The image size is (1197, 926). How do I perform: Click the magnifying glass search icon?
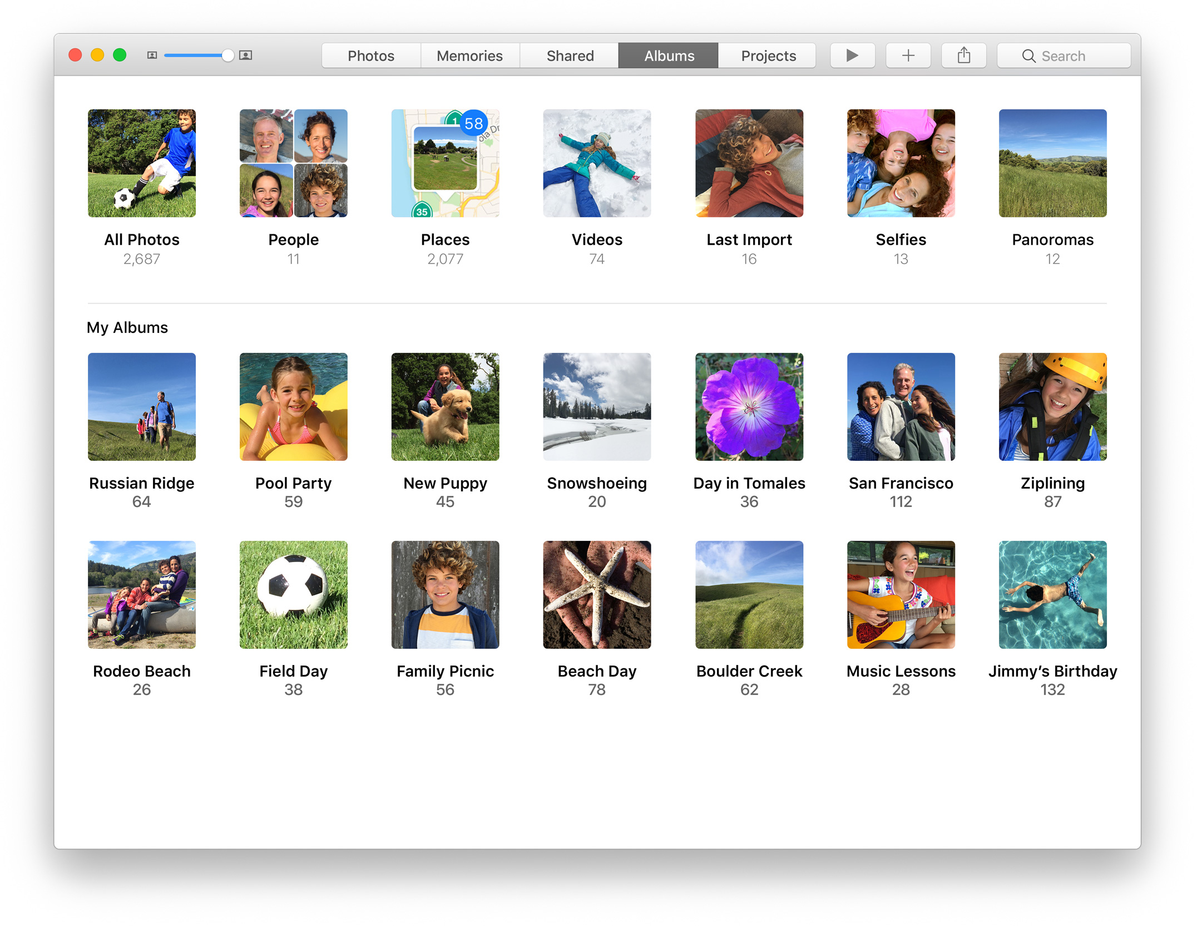tap(1028, 56)
